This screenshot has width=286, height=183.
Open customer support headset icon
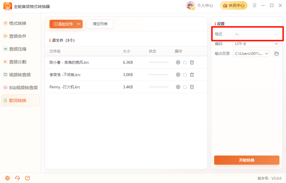17,178
